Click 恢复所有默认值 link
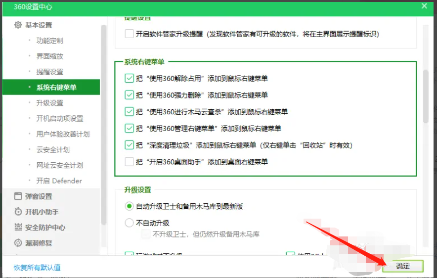The image size is (437, 278). tap(37, 268)
